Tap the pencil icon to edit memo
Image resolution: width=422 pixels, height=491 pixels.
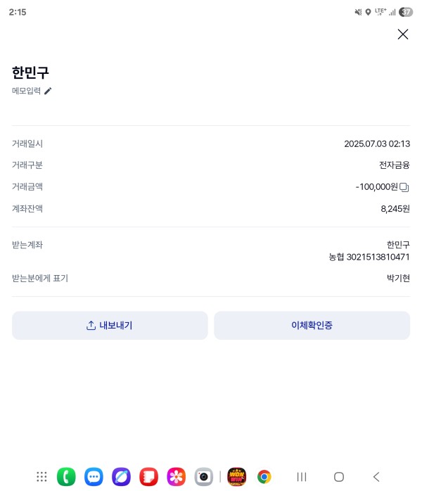(x=48, y=91)
